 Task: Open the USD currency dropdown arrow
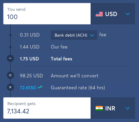point(128,14)
